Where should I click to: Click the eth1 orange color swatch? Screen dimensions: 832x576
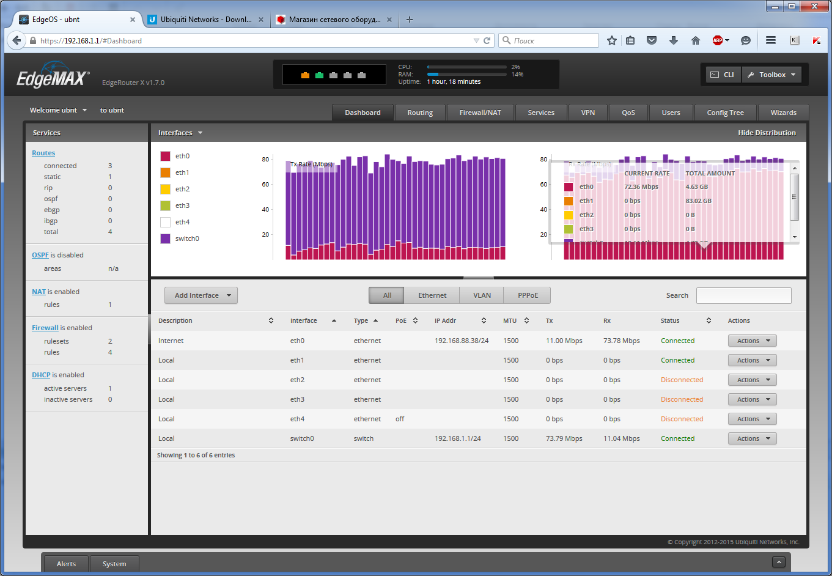165,172
